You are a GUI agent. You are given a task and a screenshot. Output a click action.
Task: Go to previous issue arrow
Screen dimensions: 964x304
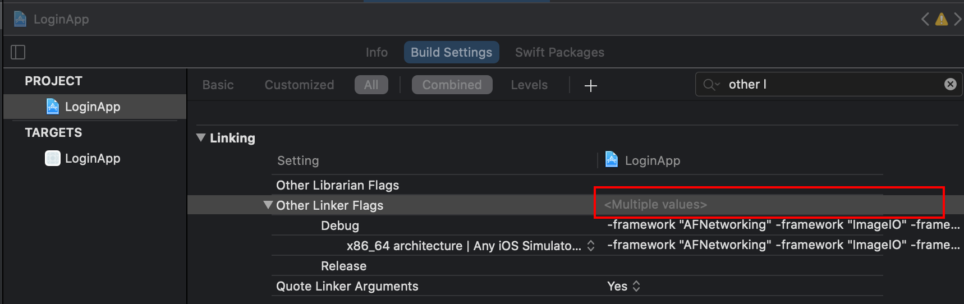925,20
